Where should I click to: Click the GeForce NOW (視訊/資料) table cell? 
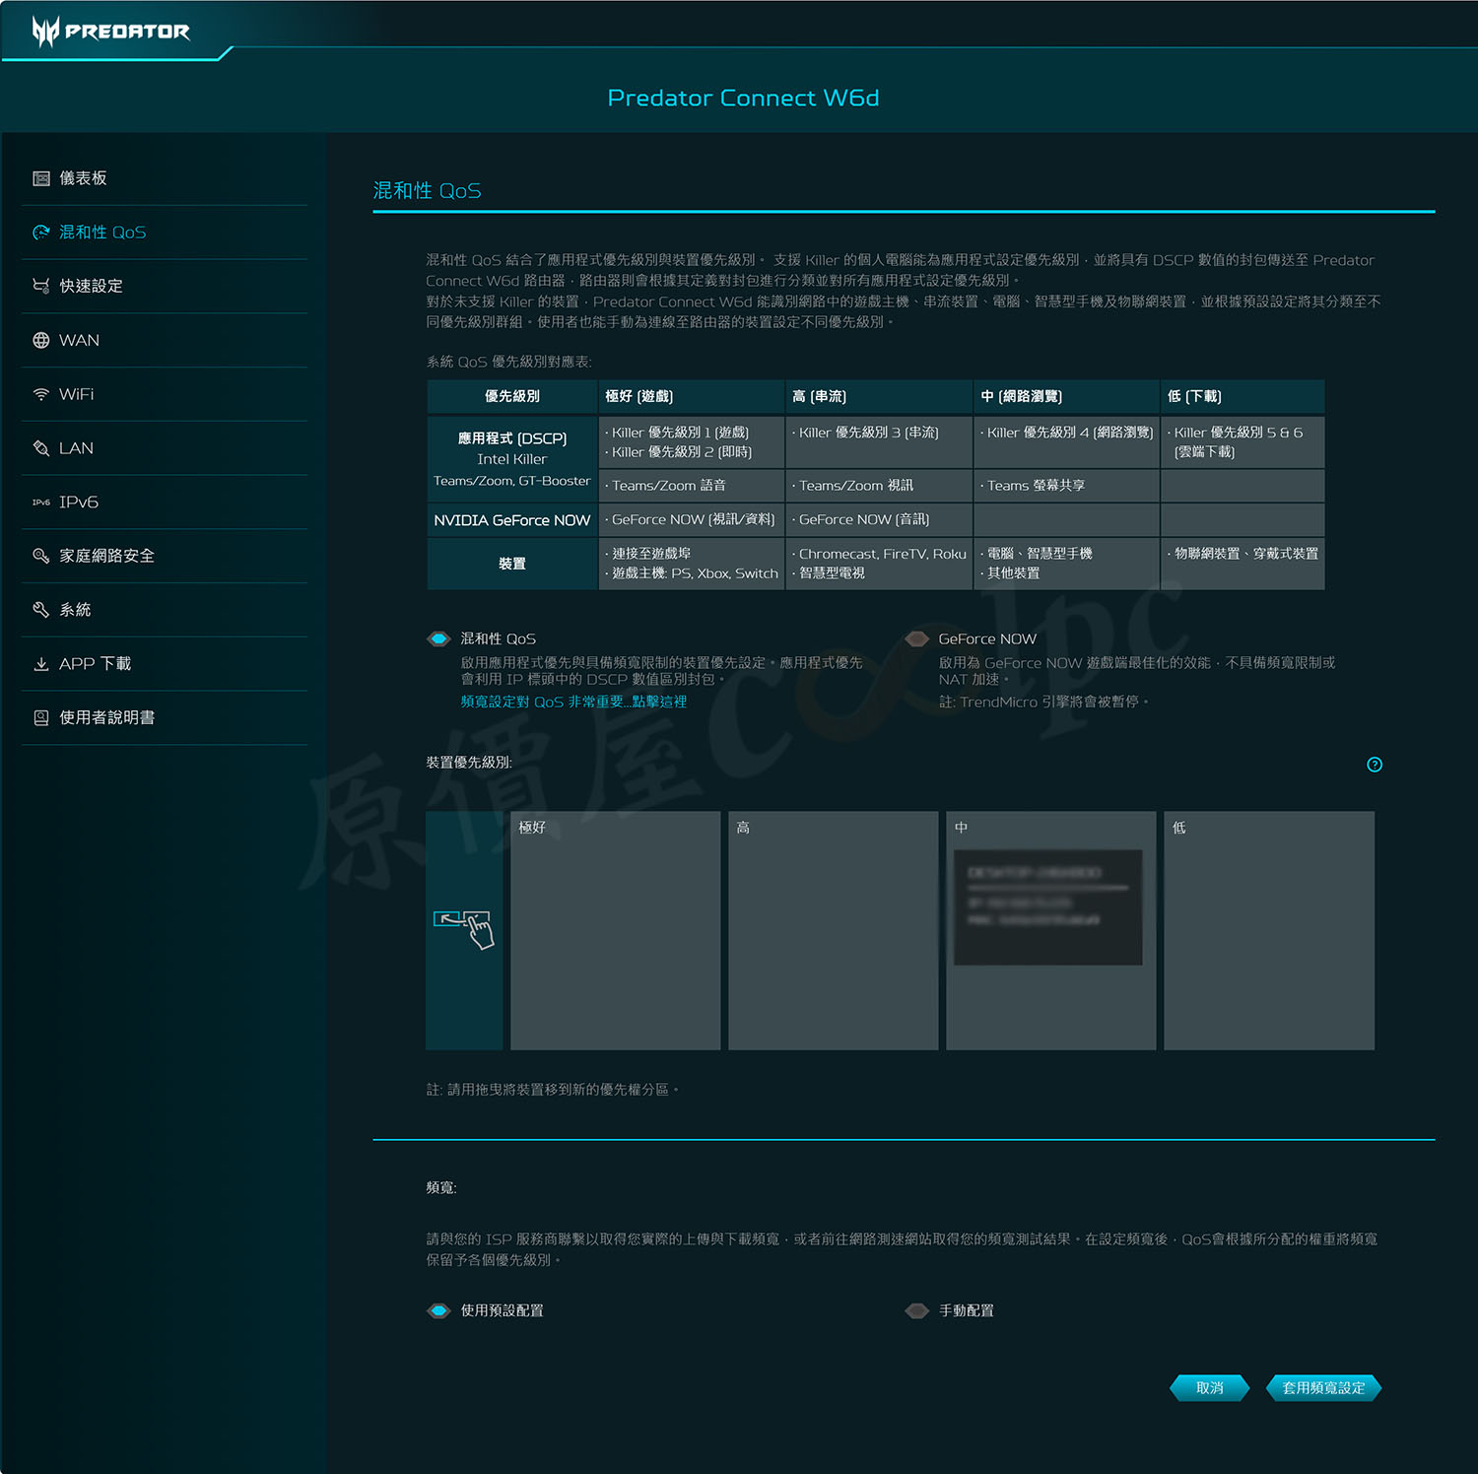[x=692, y=520]
